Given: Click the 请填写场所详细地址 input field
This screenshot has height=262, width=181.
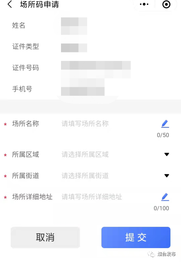Looking at the screenshot, I should point(92,197).
